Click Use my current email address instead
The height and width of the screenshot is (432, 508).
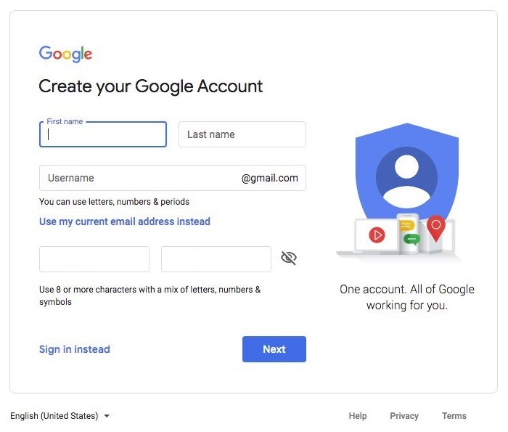[125, 221]
